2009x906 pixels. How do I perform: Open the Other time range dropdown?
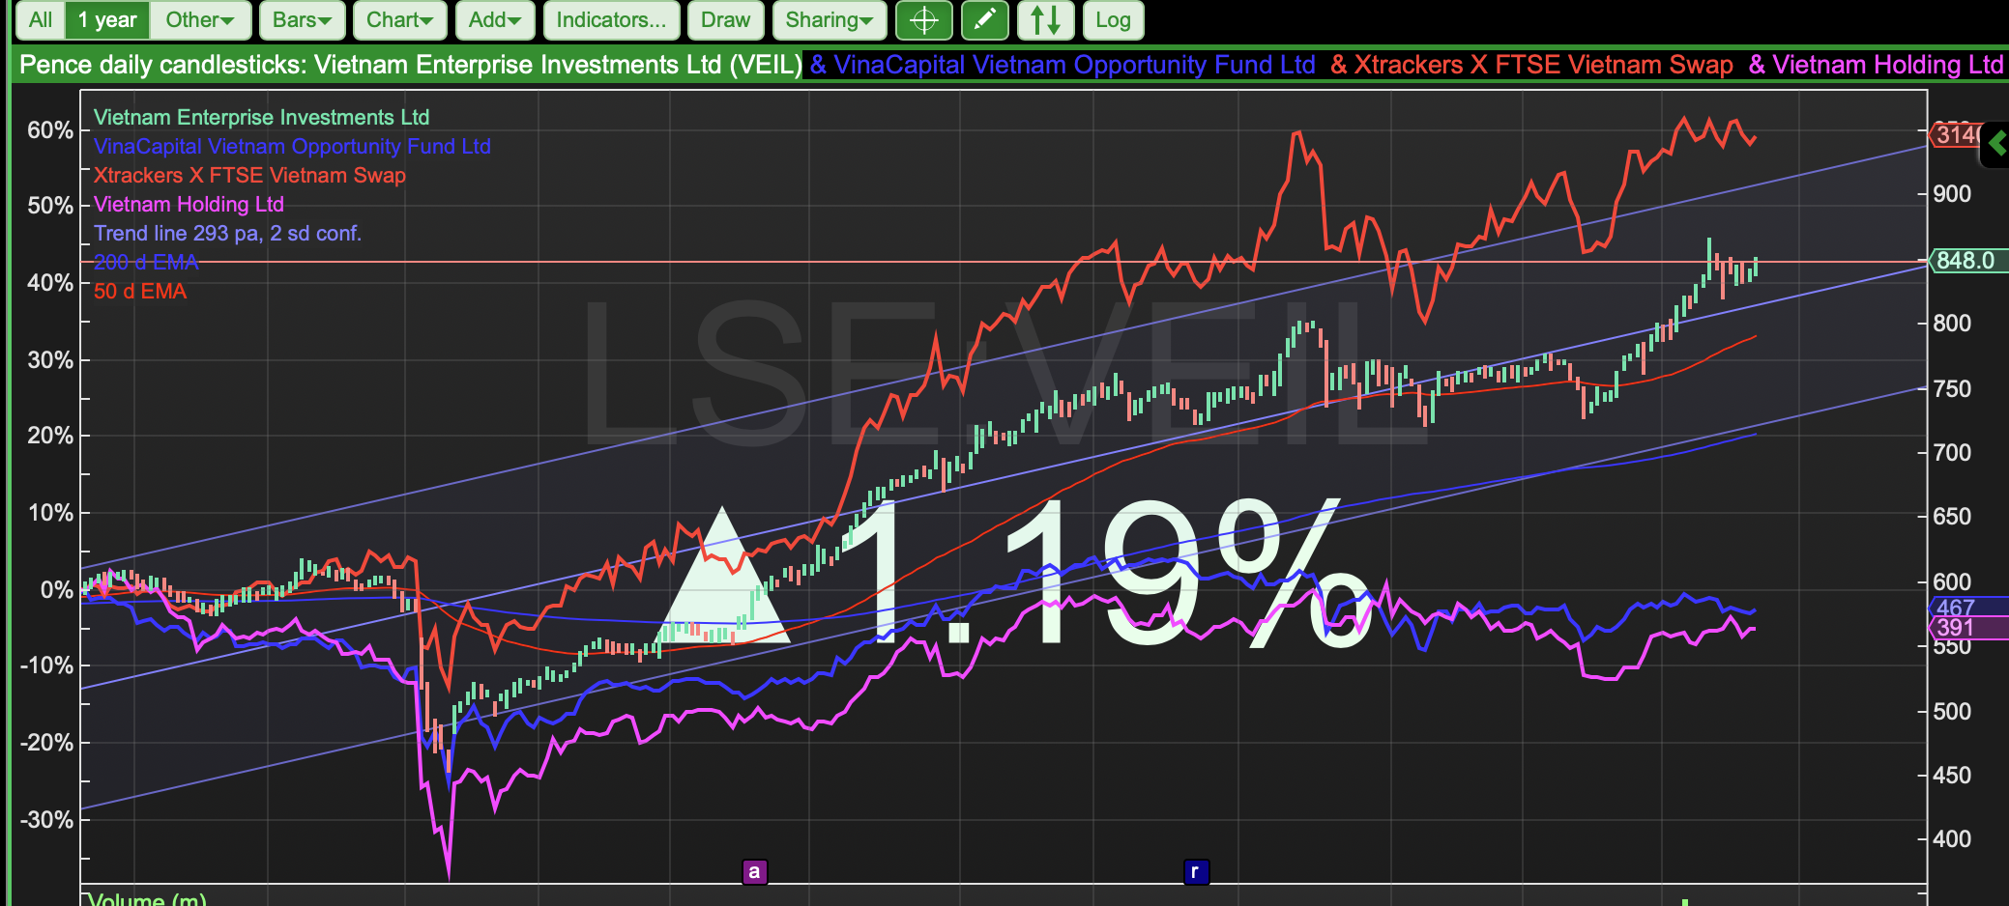click(x=200, y=20)
